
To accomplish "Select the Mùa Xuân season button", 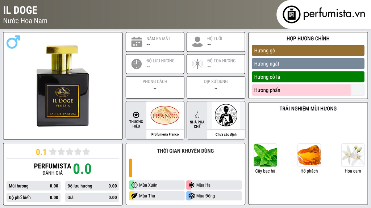I will [157, 185].
